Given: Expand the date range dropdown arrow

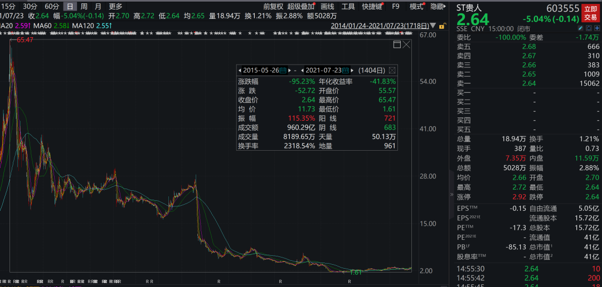Looking at the screenshot, I should tap(433, 26).
